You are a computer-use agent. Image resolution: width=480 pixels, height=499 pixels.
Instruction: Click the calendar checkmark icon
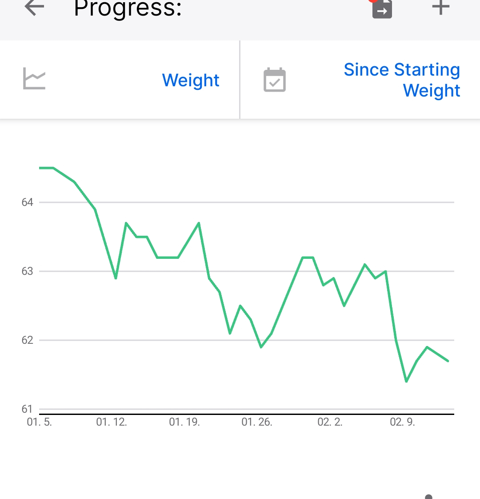pos(275,80)
